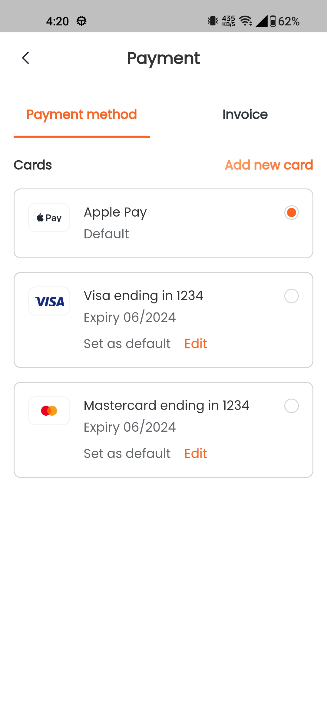Edit the Visa card details
This screenshot has width=327, height=726.
tap(196, 344)
